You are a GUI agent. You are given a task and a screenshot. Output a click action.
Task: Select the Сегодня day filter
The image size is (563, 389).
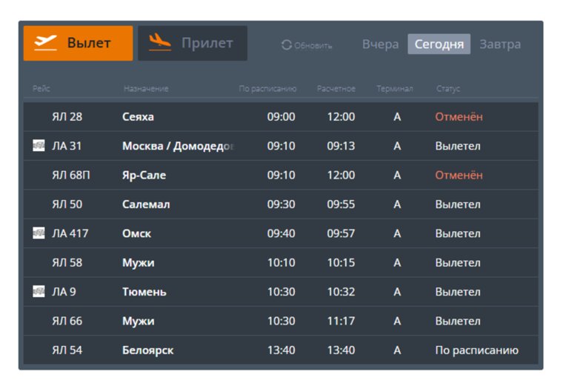coord(439,44)
